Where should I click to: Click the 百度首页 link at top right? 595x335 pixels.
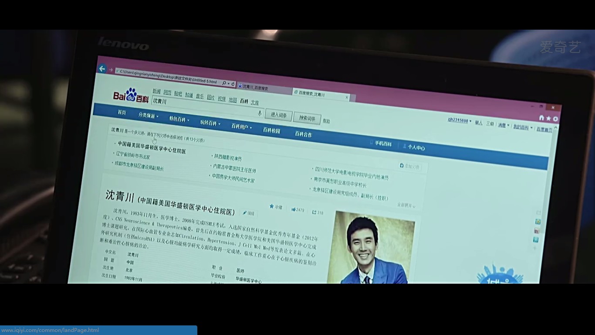pos(544,130)
